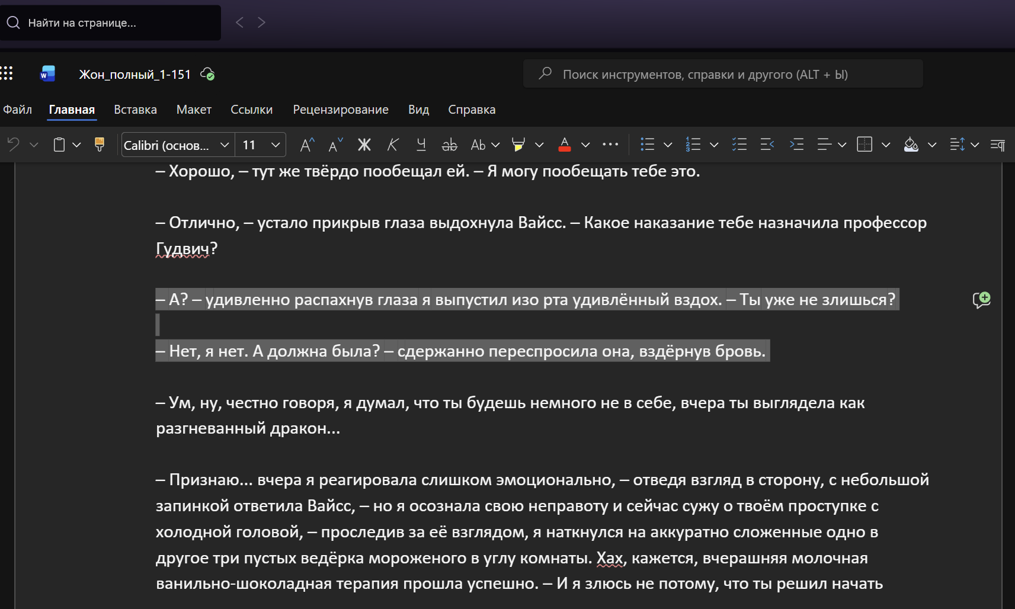Insert a checklist from the toolbar
Viewport: 1015px width, 609px height.
click(739, 145)
